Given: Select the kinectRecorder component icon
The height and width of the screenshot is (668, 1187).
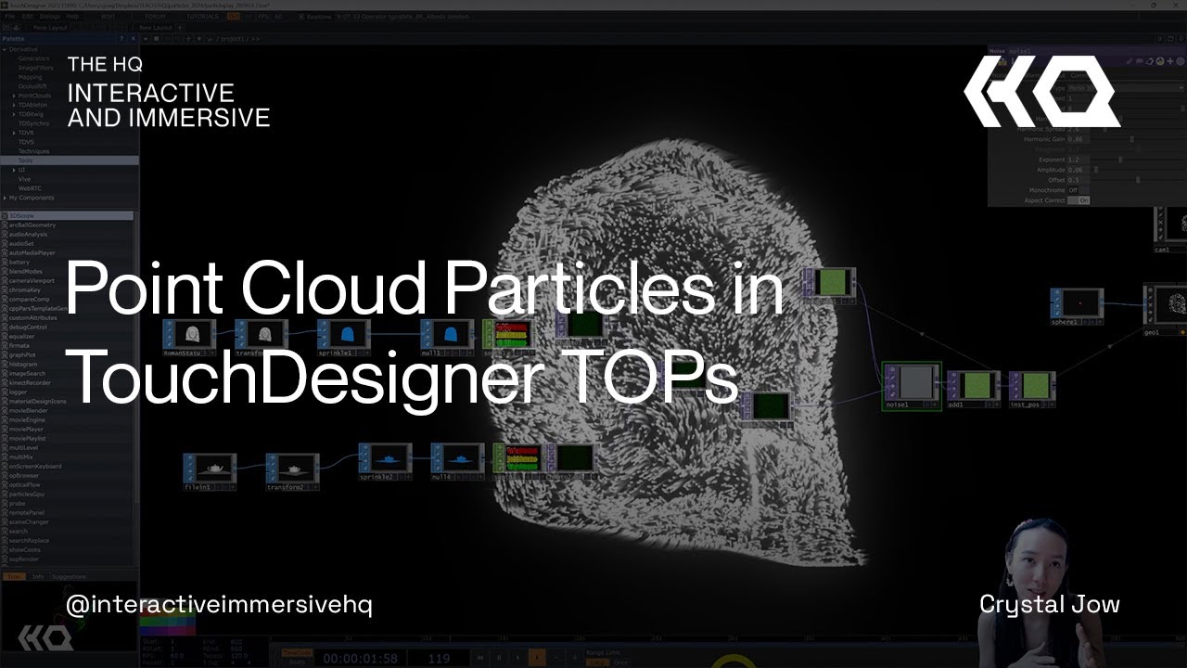Looking at the screenshot, I should [x=5, y=383].
